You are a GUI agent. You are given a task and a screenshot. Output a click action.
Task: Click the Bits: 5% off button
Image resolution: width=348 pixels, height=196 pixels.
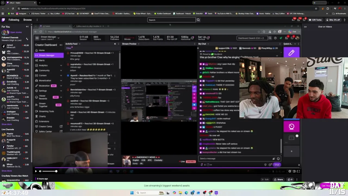click(333, 20)
